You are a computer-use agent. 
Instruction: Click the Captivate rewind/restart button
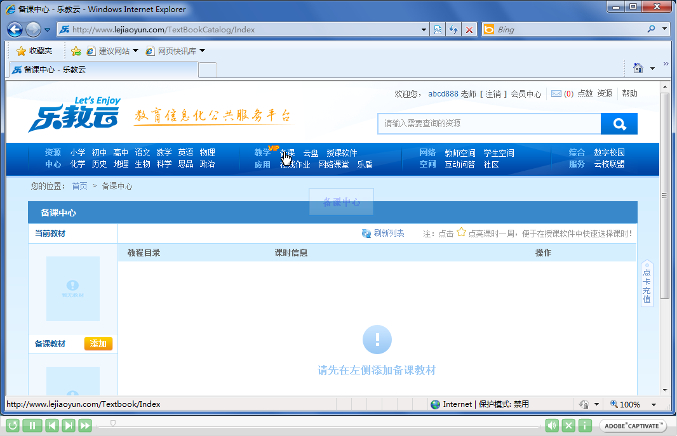13,426
